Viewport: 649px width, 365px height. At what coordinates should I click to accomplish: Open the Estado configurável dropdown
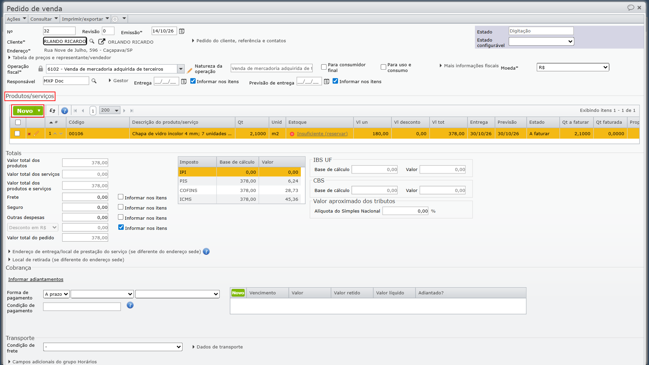tap(541, 41)
